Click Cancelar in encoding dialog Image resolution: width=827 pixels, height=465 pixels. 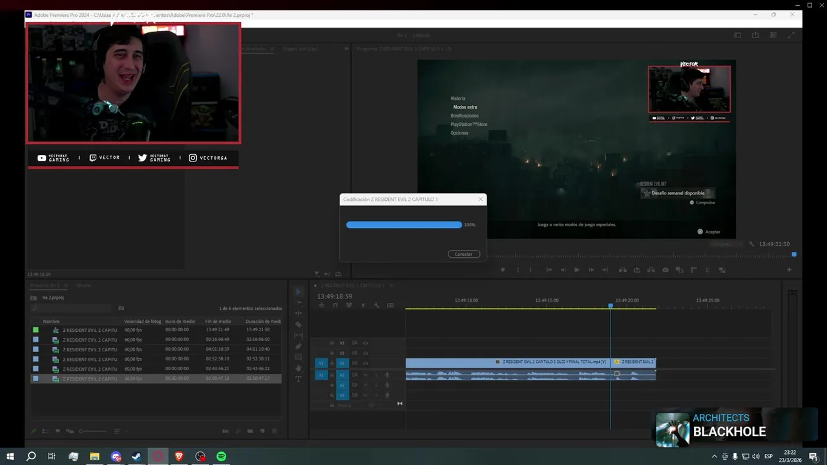463,254
